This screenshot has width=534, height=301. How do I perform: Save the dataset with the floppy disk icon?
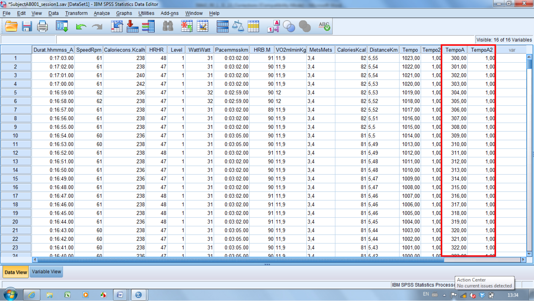[27, 27]
